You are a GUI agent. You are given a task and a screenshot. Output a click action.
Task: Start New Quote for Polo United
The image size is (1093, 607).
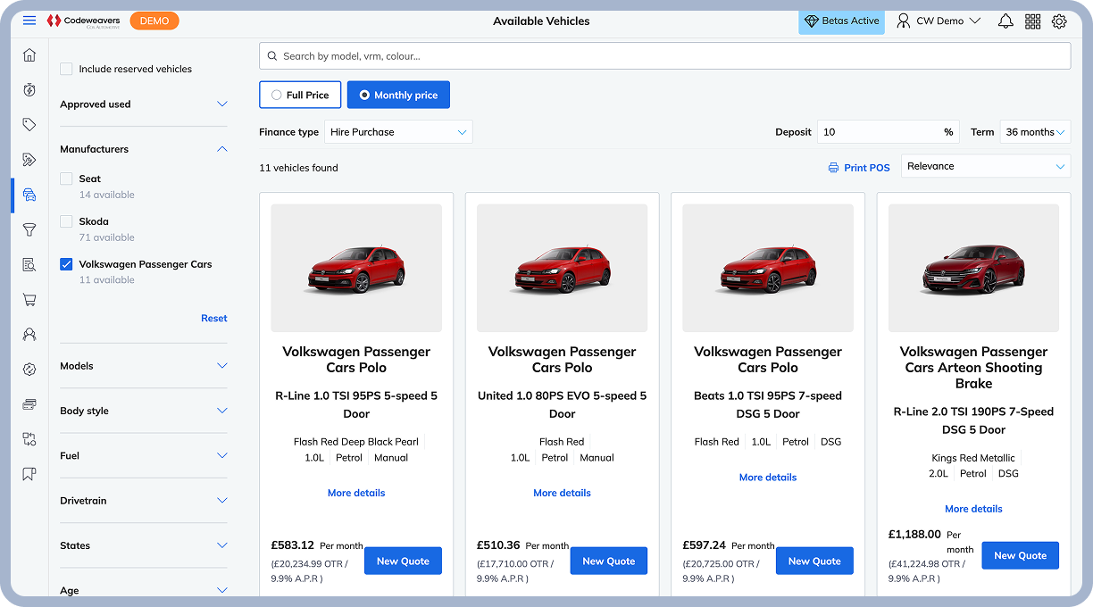point(608,561)
